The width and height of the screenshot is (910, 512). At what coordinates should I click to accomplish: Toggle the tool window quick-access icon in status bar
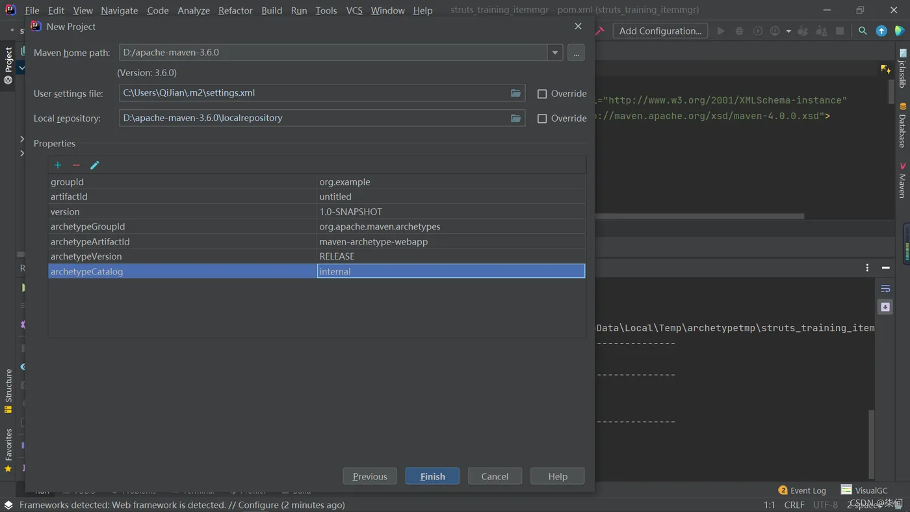pos(8,505)
